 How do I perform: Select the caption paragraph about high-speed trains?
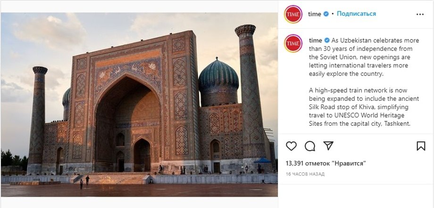354,107
